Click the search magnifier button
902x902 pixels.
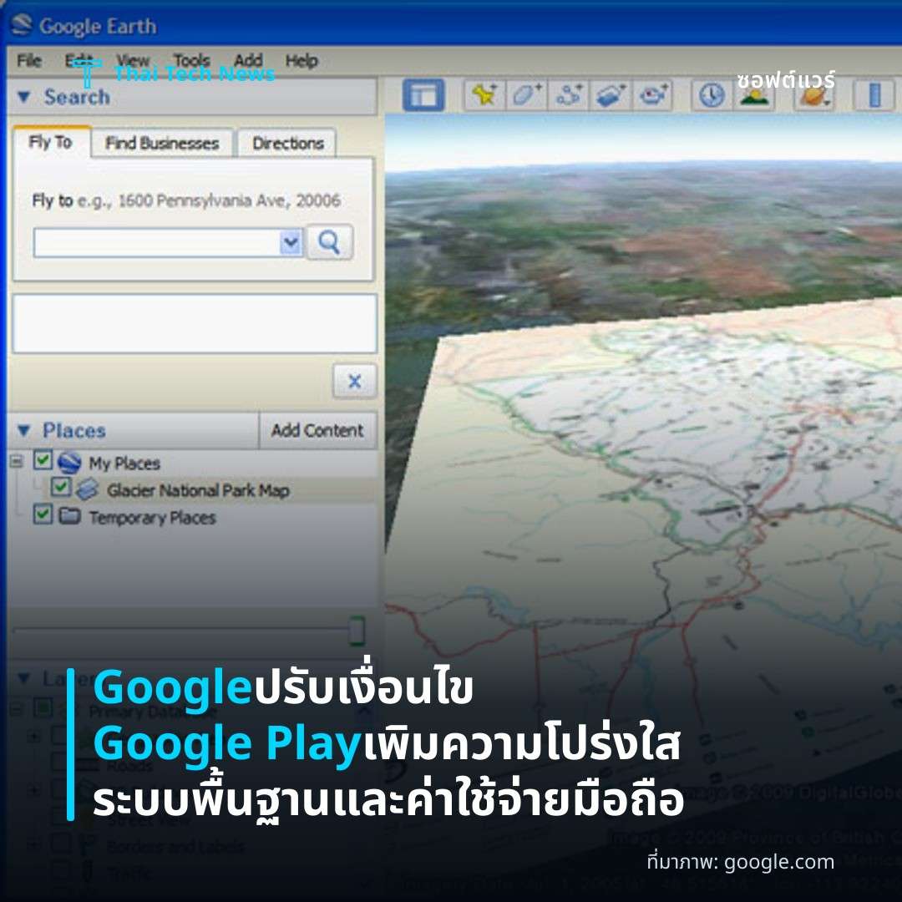(330, 242)
